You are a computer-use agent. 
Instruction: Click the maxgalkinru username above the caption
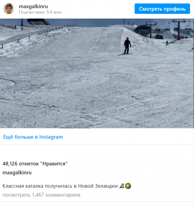coord(17,173)
